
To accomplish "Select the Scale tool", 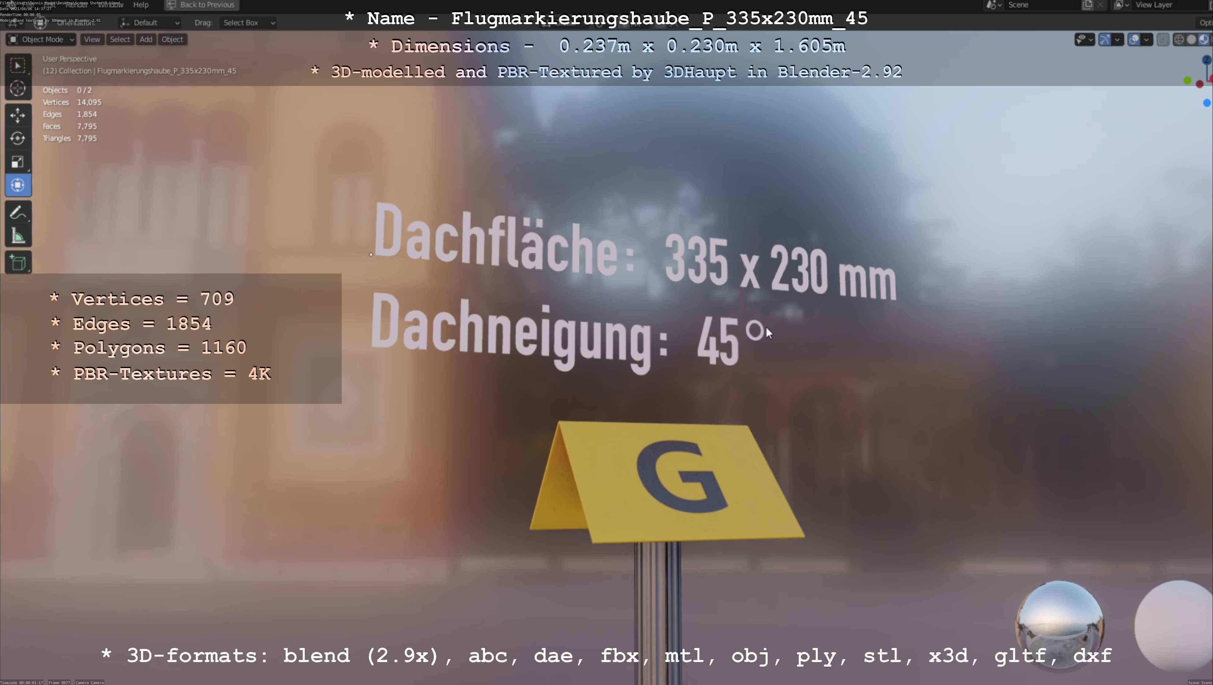I will (18, 162).
